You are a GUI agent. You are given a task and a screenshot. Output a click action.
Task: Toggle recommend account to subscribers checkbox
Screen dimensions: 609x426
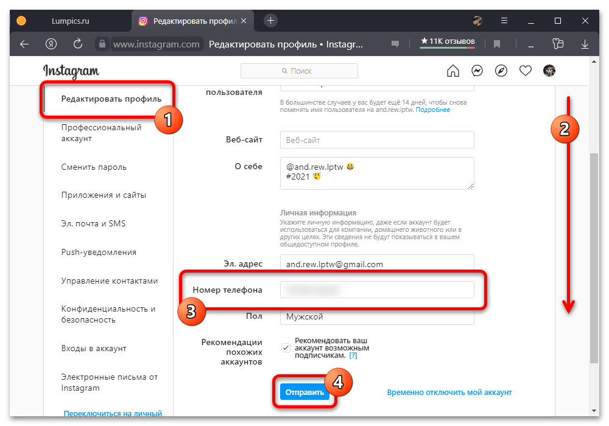(286, 347)
